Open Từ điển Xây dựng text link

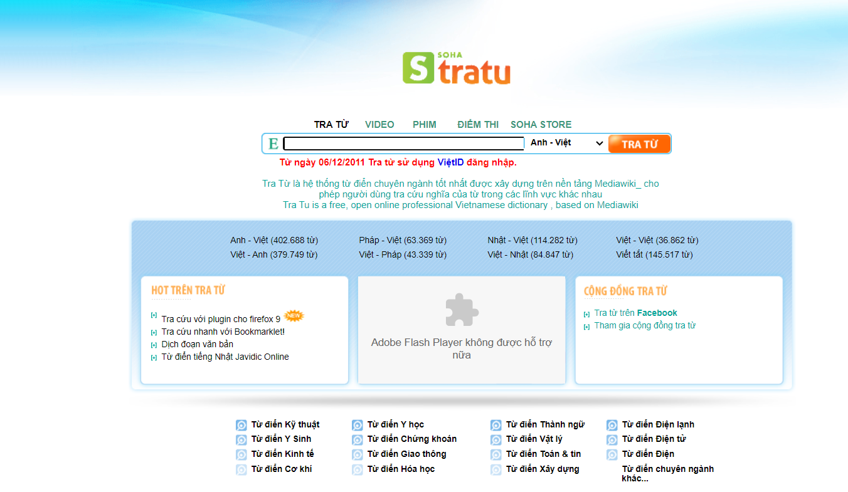tap(543, 469)
